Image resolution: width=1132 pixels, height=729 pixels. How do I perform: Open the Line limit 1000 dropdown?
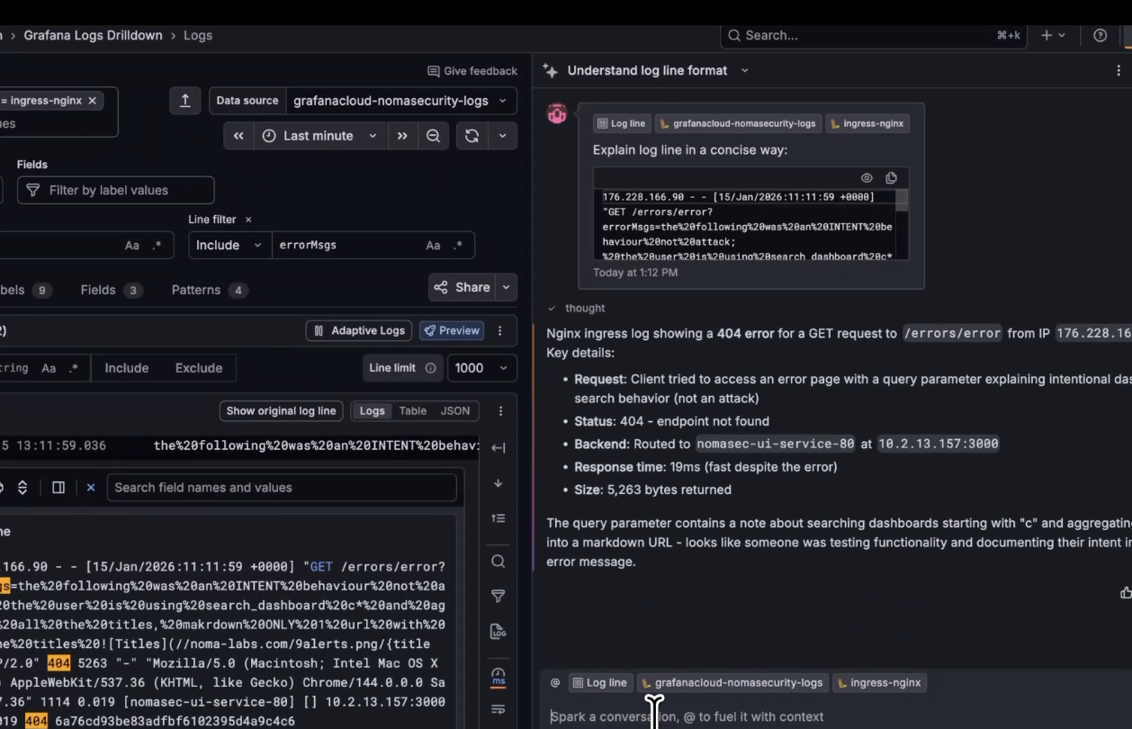(481, 368)
